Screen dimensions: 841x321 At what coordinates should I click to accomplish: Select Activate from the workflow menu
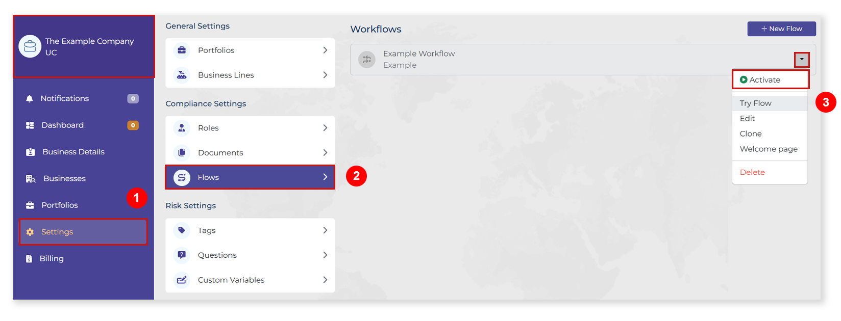[x=771, y=79]
